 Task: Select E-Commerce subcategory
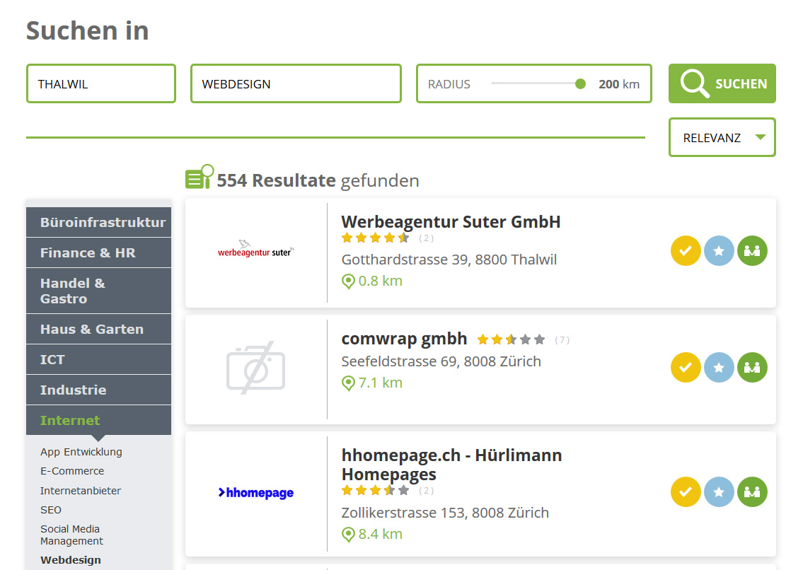tap(71, 471)
